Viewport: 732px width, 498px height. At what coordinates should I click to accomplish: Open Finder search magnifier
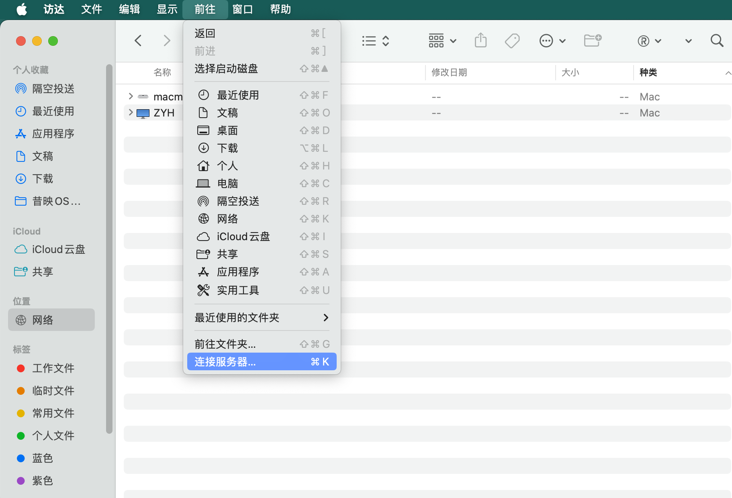pyautogui.click(x=717, y=41)
